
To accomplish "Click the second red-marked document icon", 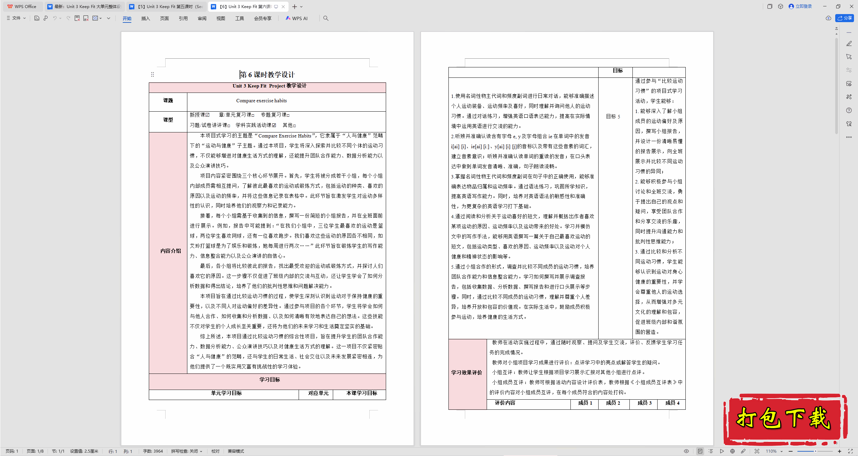I will click(x=86, y=18).
